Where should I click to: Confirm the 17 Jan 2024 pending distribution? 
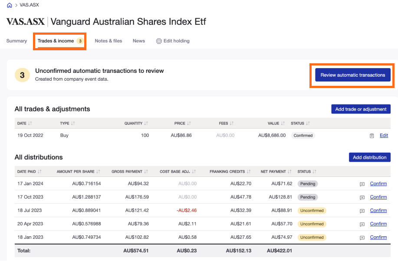pyautogui.click(x=378, y=184)
